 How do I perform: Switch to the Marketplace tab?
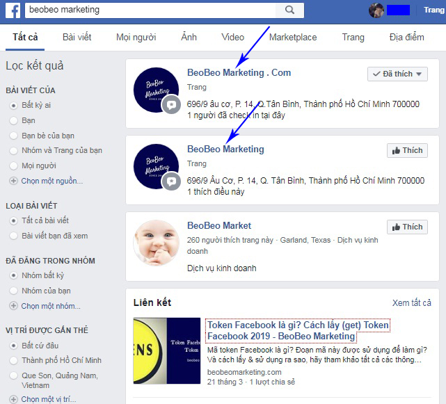(x=293, y=38)
